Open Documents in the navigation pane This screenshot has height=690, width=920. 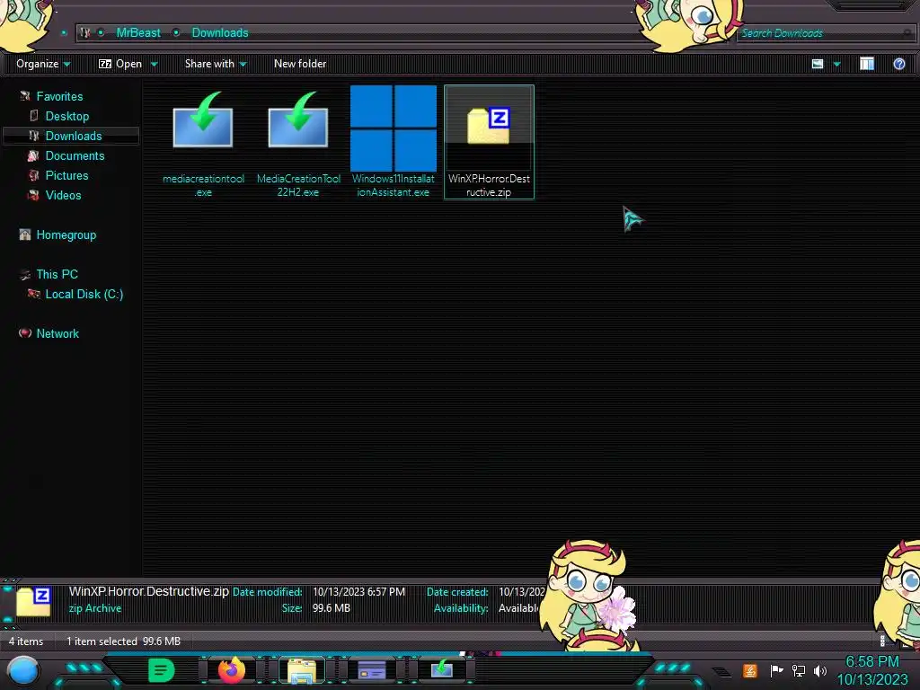(x=75, y=156)
